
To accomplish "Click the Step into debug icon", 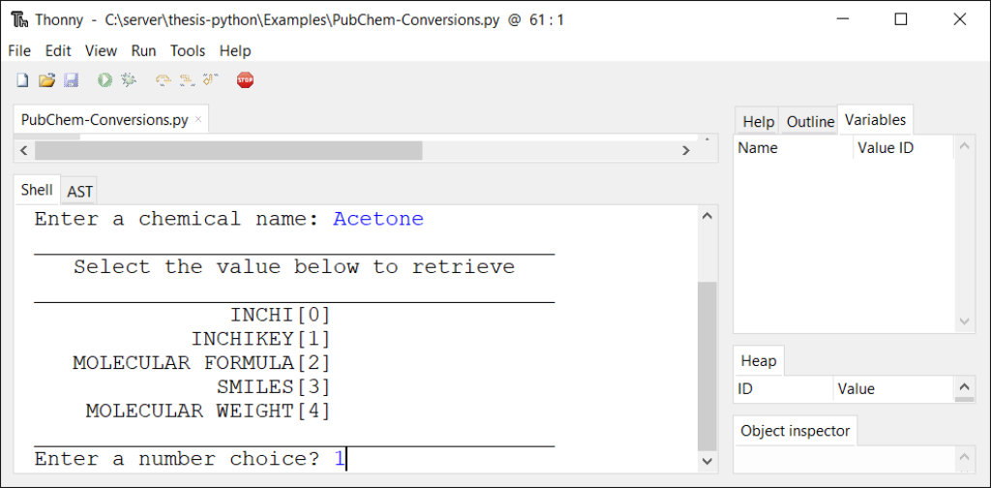I will 187,80.
